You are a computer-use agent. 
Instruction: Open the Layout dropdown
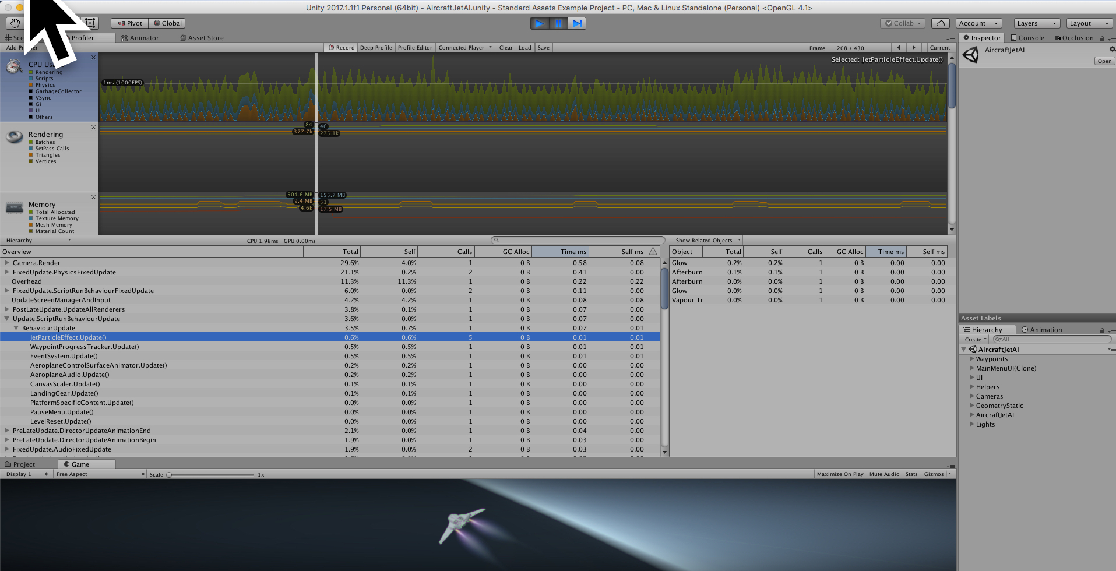[1089, 23]
